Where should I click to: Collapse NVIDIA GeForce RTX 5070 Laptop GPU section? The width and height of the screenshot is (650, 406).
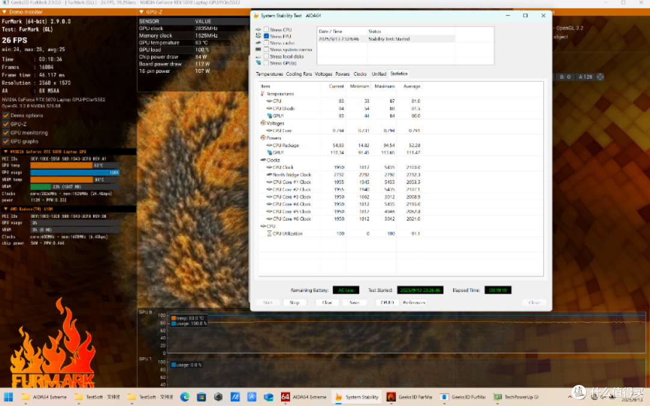pyautogui.click(x=5, y=152)
